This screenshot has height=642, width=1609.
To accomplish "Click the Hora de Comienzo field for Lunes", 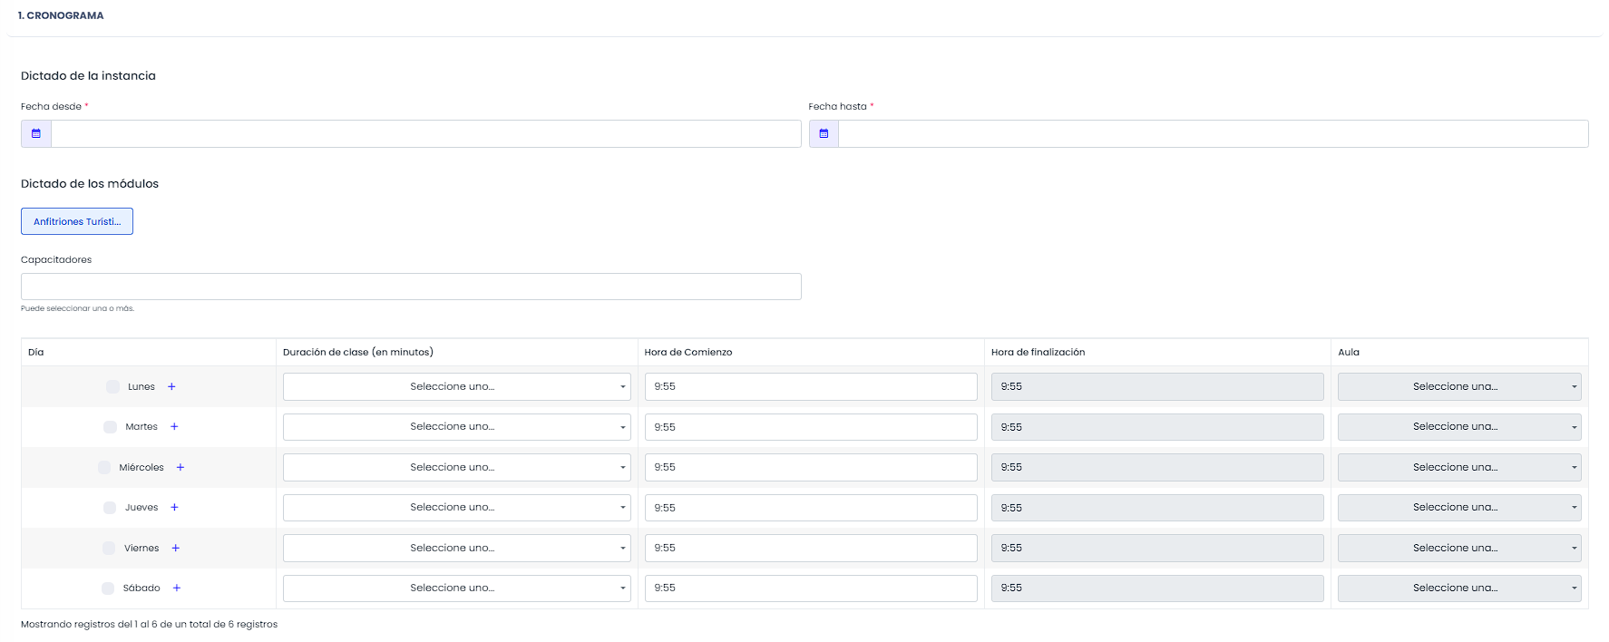I will pos(811,386).
